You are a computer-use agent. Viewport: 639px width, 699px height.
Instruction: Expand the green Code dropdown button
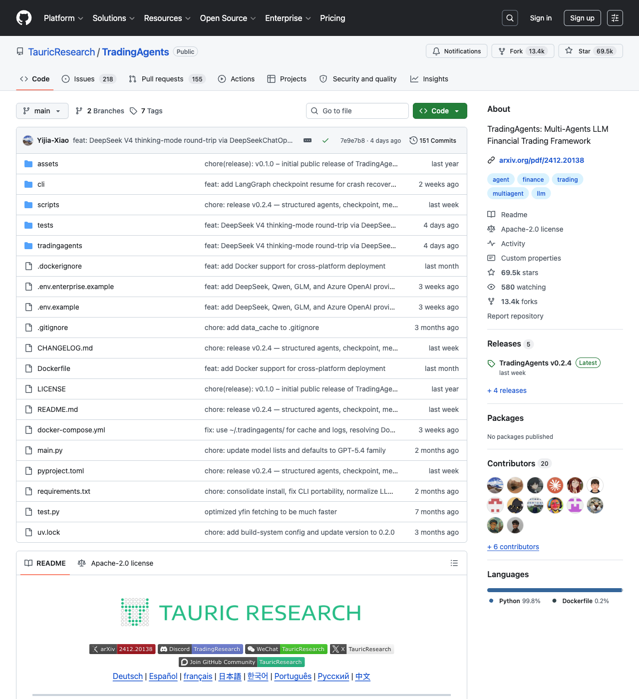(x=440, y=111)
